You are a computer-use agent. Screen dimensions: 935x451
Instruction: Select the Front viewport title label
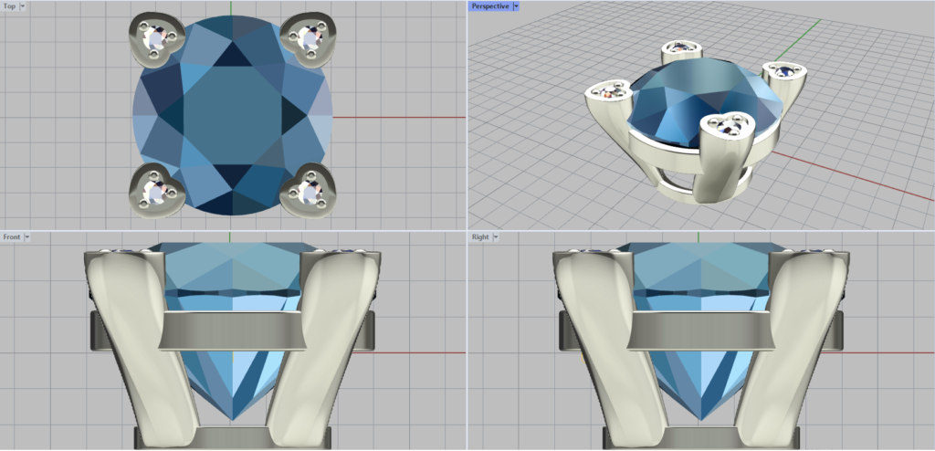(x=12, y=236)
